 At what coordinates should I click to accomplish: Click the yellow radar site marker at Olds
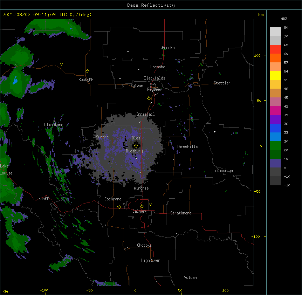pyautogui.click(x=136, y=146)
